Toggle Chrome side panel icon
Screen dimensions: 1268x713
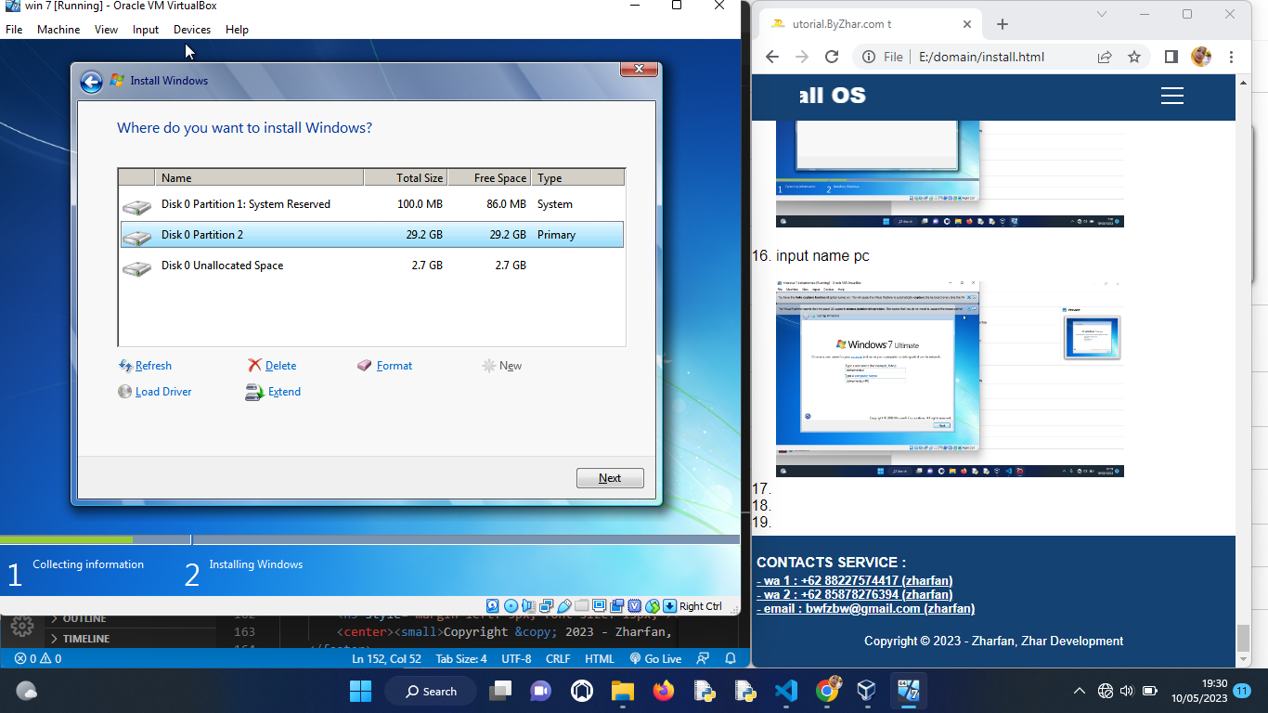[x=1171, y=57]
